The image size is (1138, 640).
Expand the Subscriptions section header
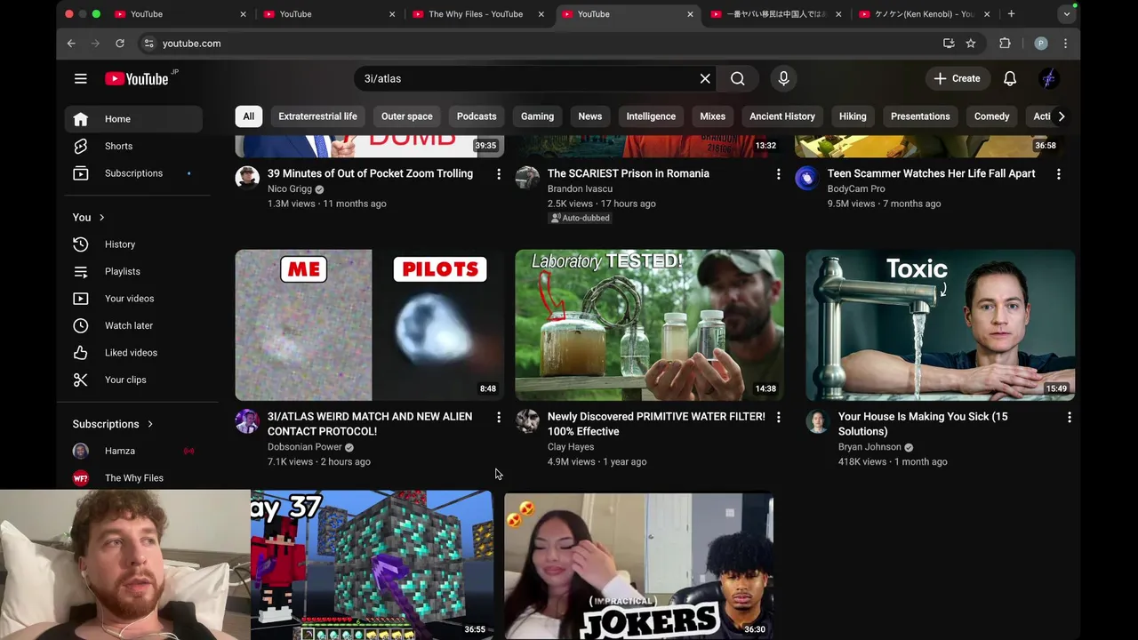coord(113,424)
